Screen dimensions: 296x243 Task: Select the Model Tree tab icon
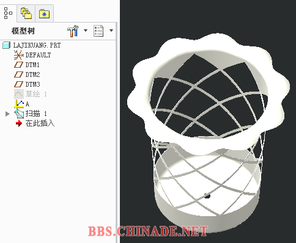[x=8, y=13]
